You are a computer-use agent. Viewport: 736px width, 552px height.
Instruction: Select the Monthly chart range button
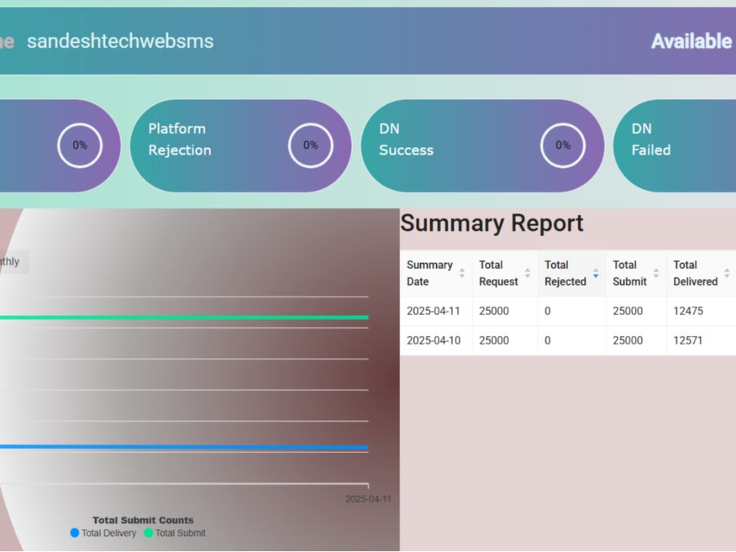(x=11, y=261)
